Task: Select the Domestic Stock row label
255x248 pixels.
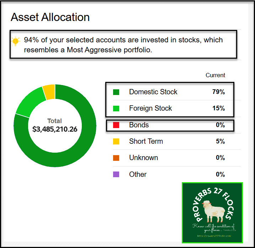Action: coord(153,92)
